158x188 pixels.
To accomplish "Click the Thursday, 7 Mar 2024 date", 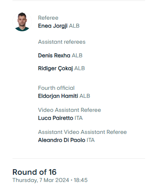I will click(x=41, y=180).
